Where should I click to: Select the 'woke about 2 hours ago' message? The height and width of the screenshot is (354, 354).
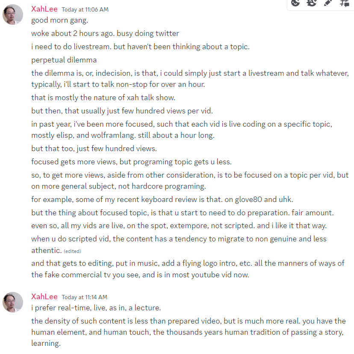105,33
